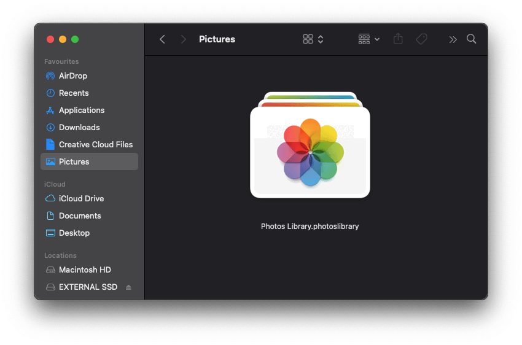Select EXTERNAL SSD in Locations
Viewport: 522px width, 345px height.
87,287
